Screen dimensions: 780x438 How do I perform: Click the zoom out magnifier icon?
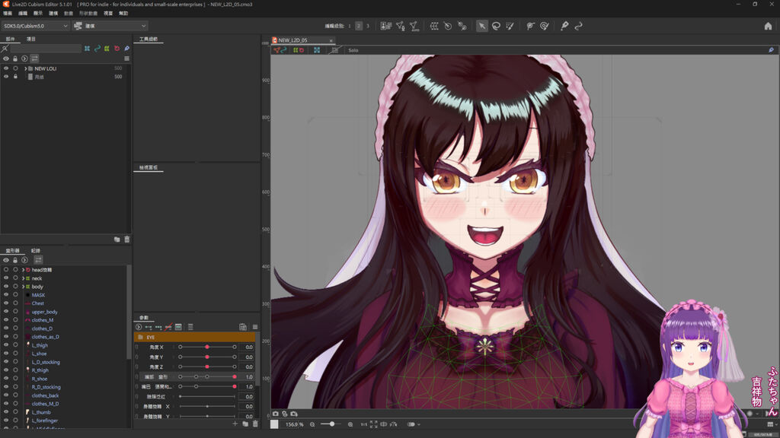click(312, 424)
